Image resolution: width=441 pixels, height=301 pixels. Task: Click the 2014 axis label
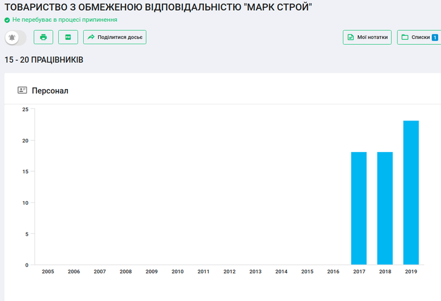pos(281,271)
